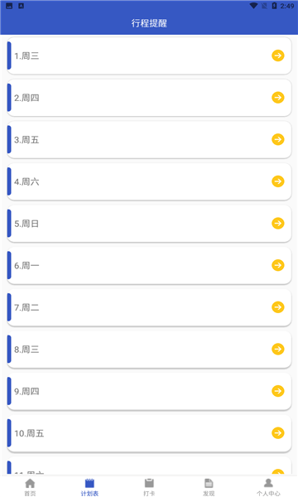Select the arrow beside 6.周一

coord(278,265)
